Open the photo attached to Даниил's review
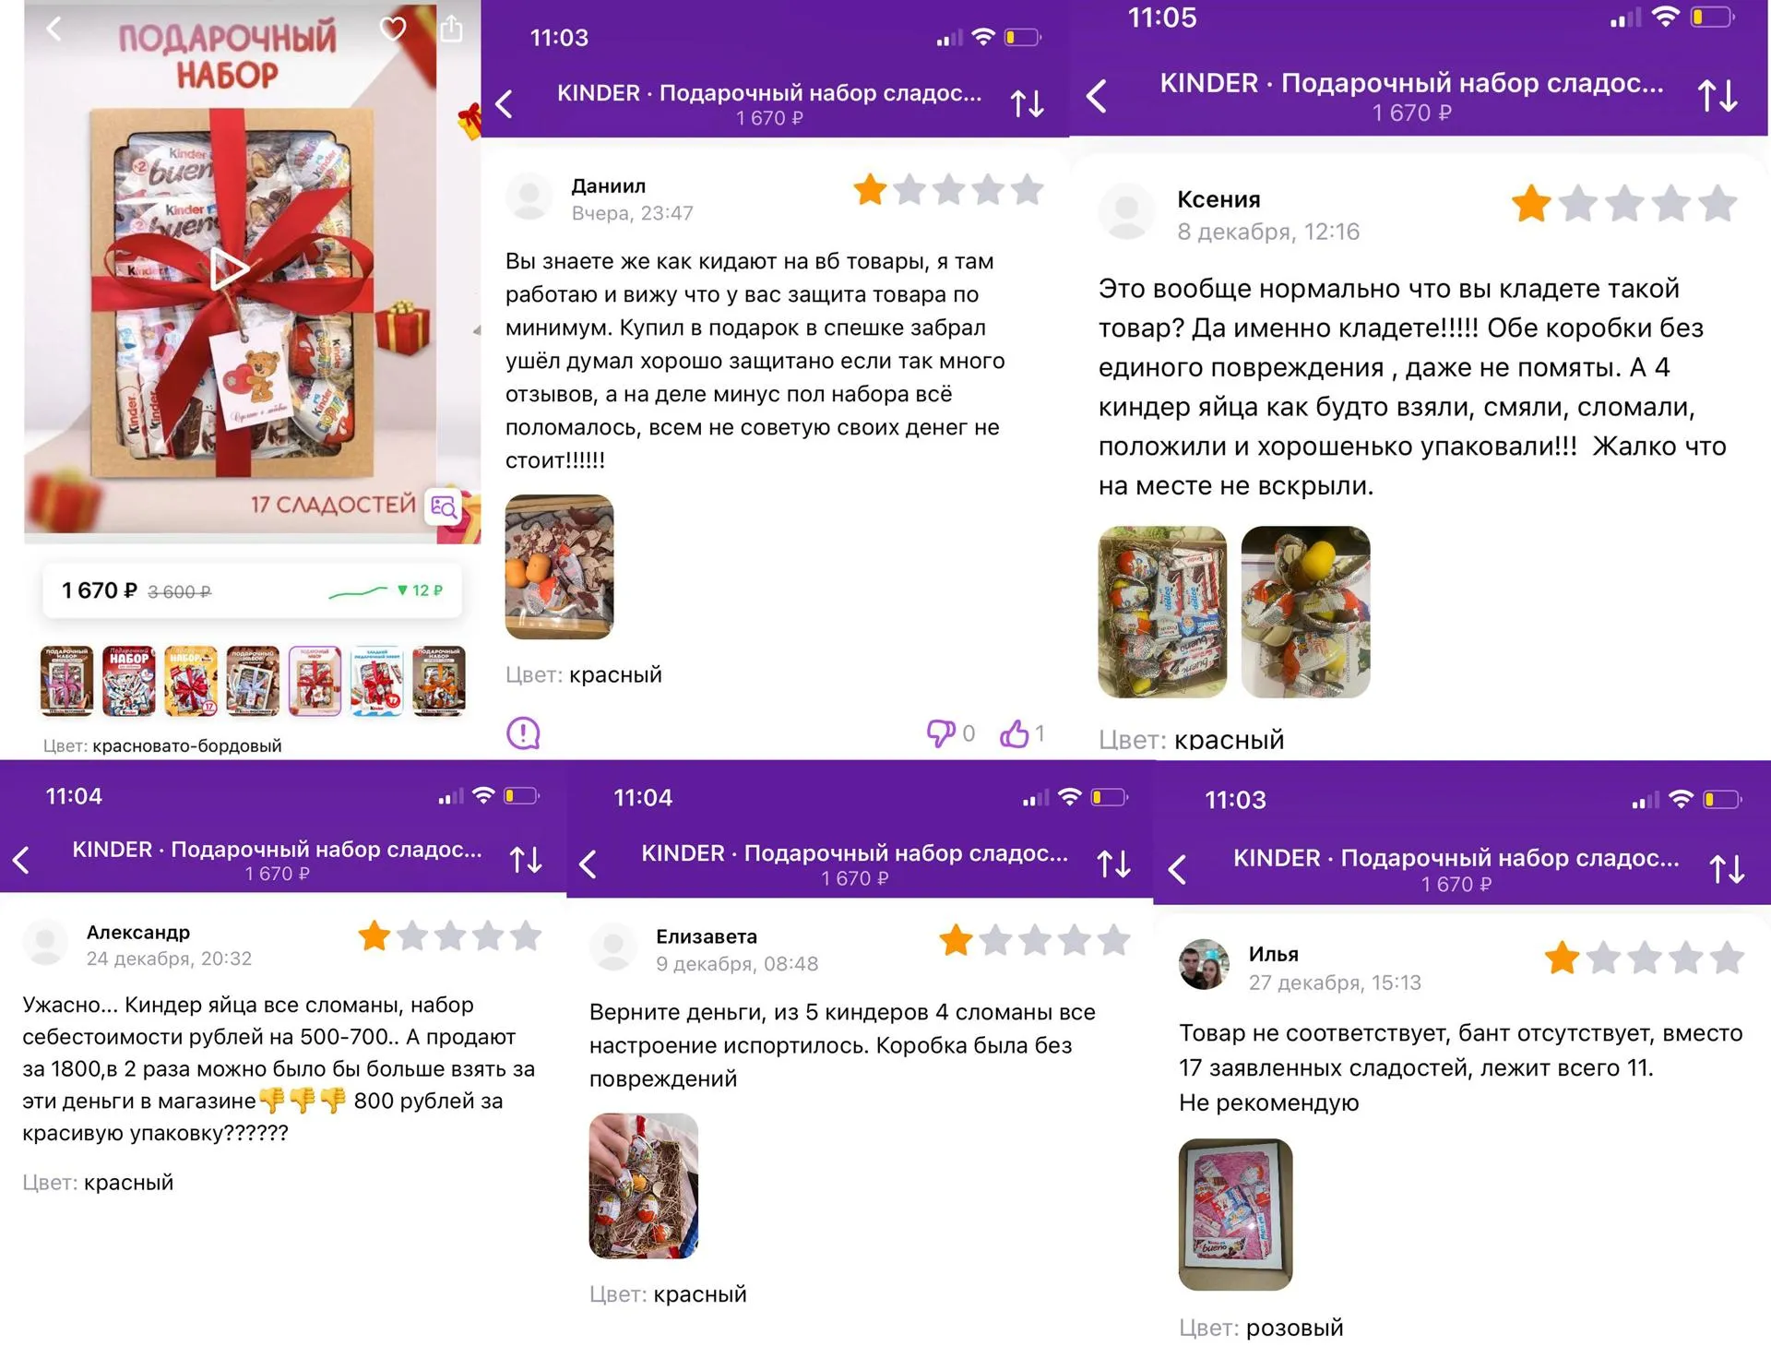 coord(559,566)
